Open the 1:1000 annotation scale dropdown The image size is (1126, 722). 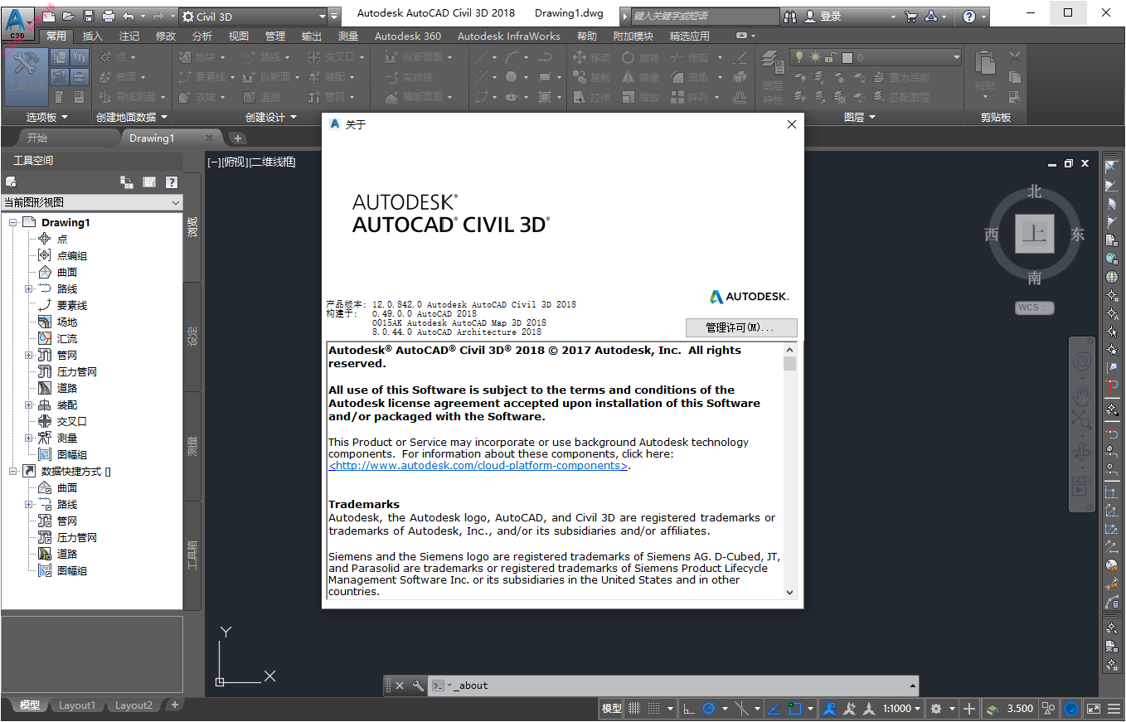point(902,709)
